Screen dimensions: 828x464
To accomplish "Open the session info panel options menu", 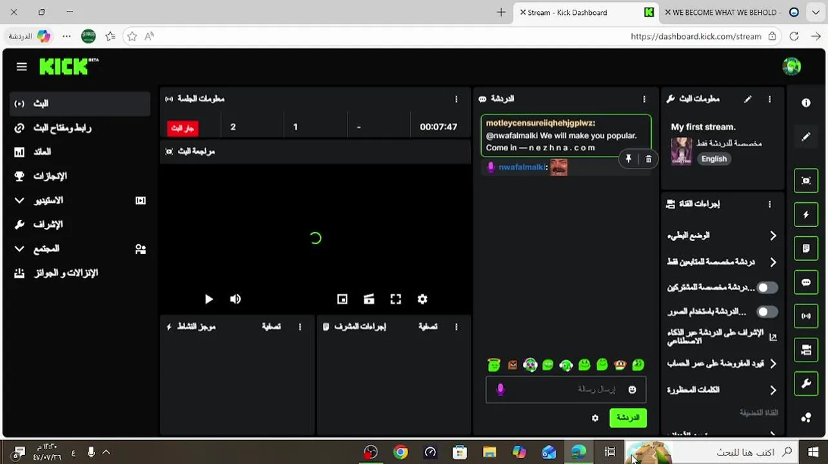I will click(x=456, y=99).
